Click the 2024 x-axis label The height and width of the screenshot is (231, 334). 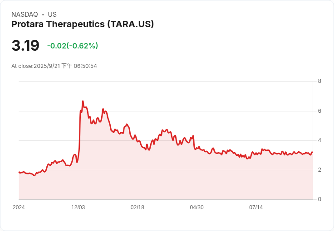(x=19, y=207)
